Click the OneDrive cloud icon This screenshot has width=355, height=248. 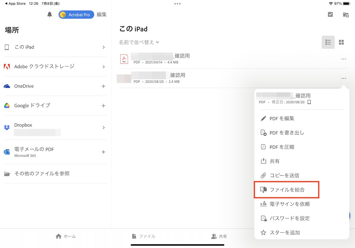click(x=7, y=86)
